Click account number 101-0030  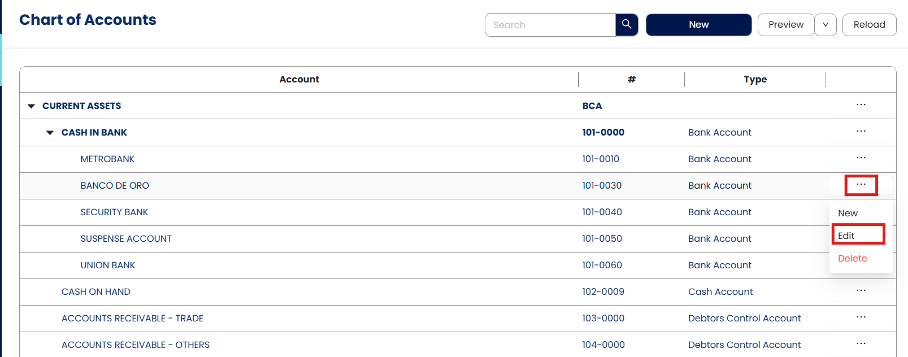click(602, 186)
